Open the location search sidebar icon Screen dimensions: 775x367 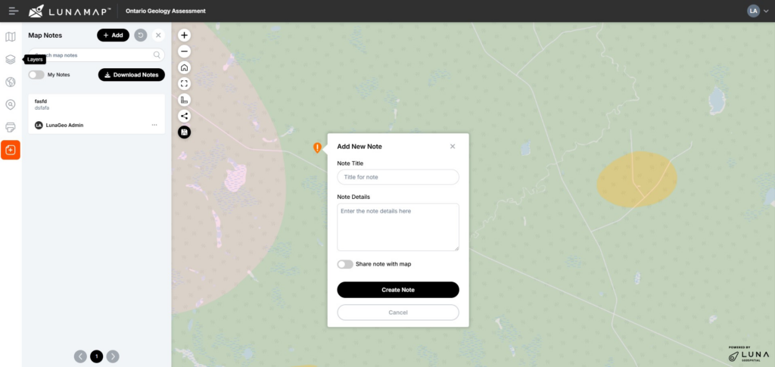pyautogui.click(x=11, y=104)
